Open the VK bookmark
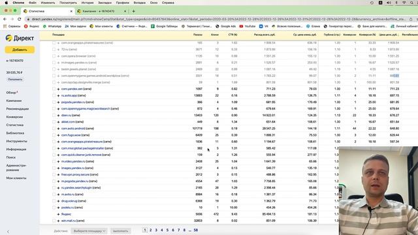The height and width of the screenshot is (235, 418). tap(264, 26)
